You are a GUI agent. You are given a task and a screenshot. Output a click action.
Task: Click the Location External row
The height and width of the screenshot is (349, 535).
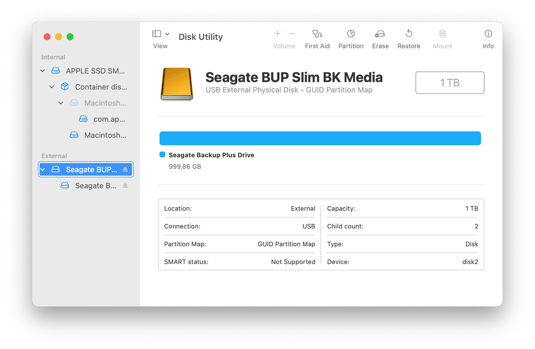pos(240,208)
